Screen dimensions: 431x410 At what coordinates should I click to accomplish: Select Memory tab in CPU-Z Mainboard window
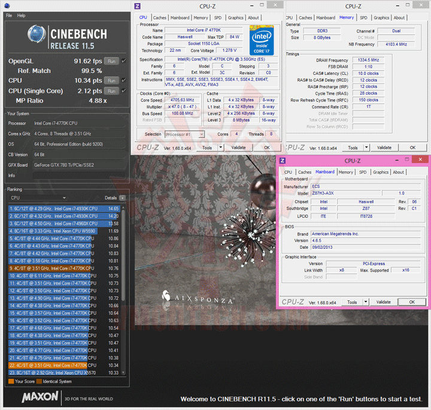(345, 172)
